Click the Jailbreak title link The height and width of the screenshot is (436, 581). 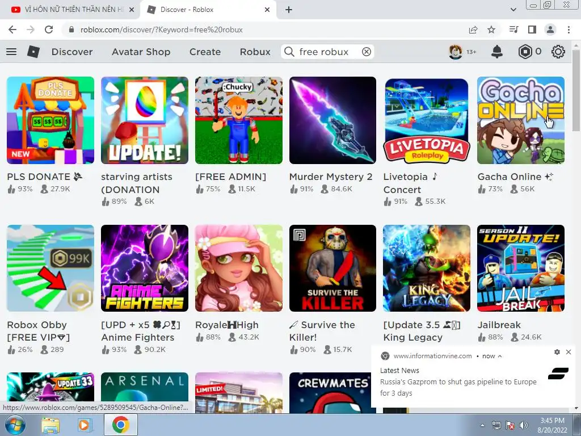pyautogui.click(x=499, y=325)
